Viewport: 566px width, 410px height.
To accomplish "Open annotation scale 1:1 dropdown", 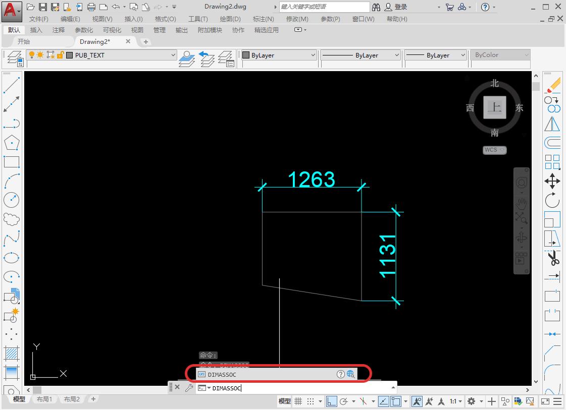I will pos(455,401).
